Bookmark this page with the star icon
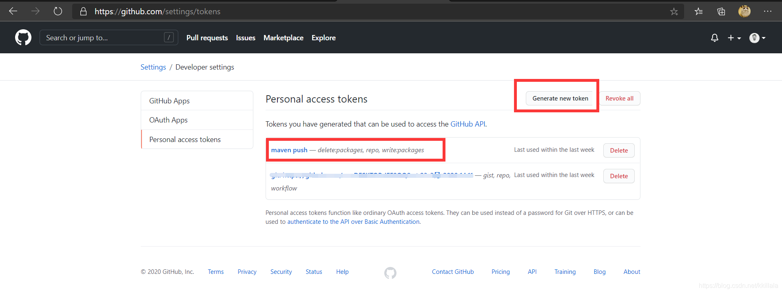Image resolution: width=782 pixels, height=293 pixels. pos(674,12)
